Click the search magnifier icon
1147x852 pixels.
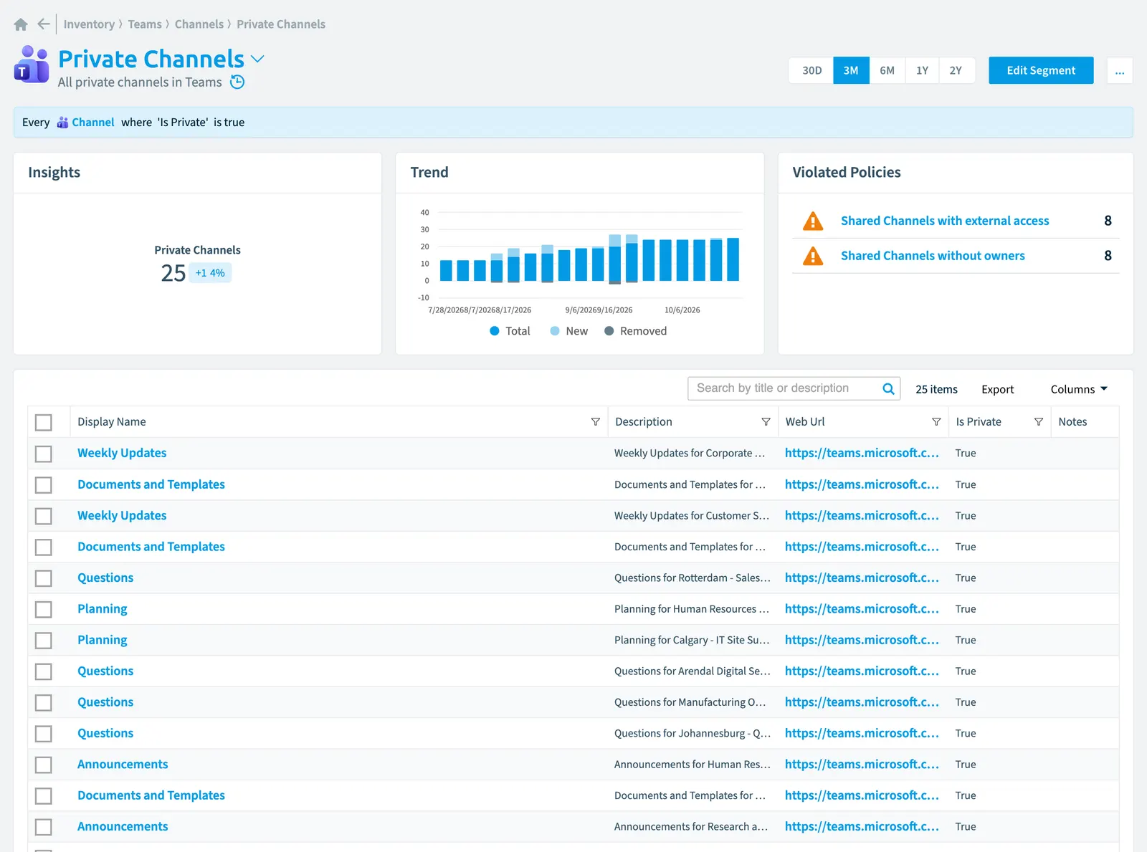pos(888,388)
